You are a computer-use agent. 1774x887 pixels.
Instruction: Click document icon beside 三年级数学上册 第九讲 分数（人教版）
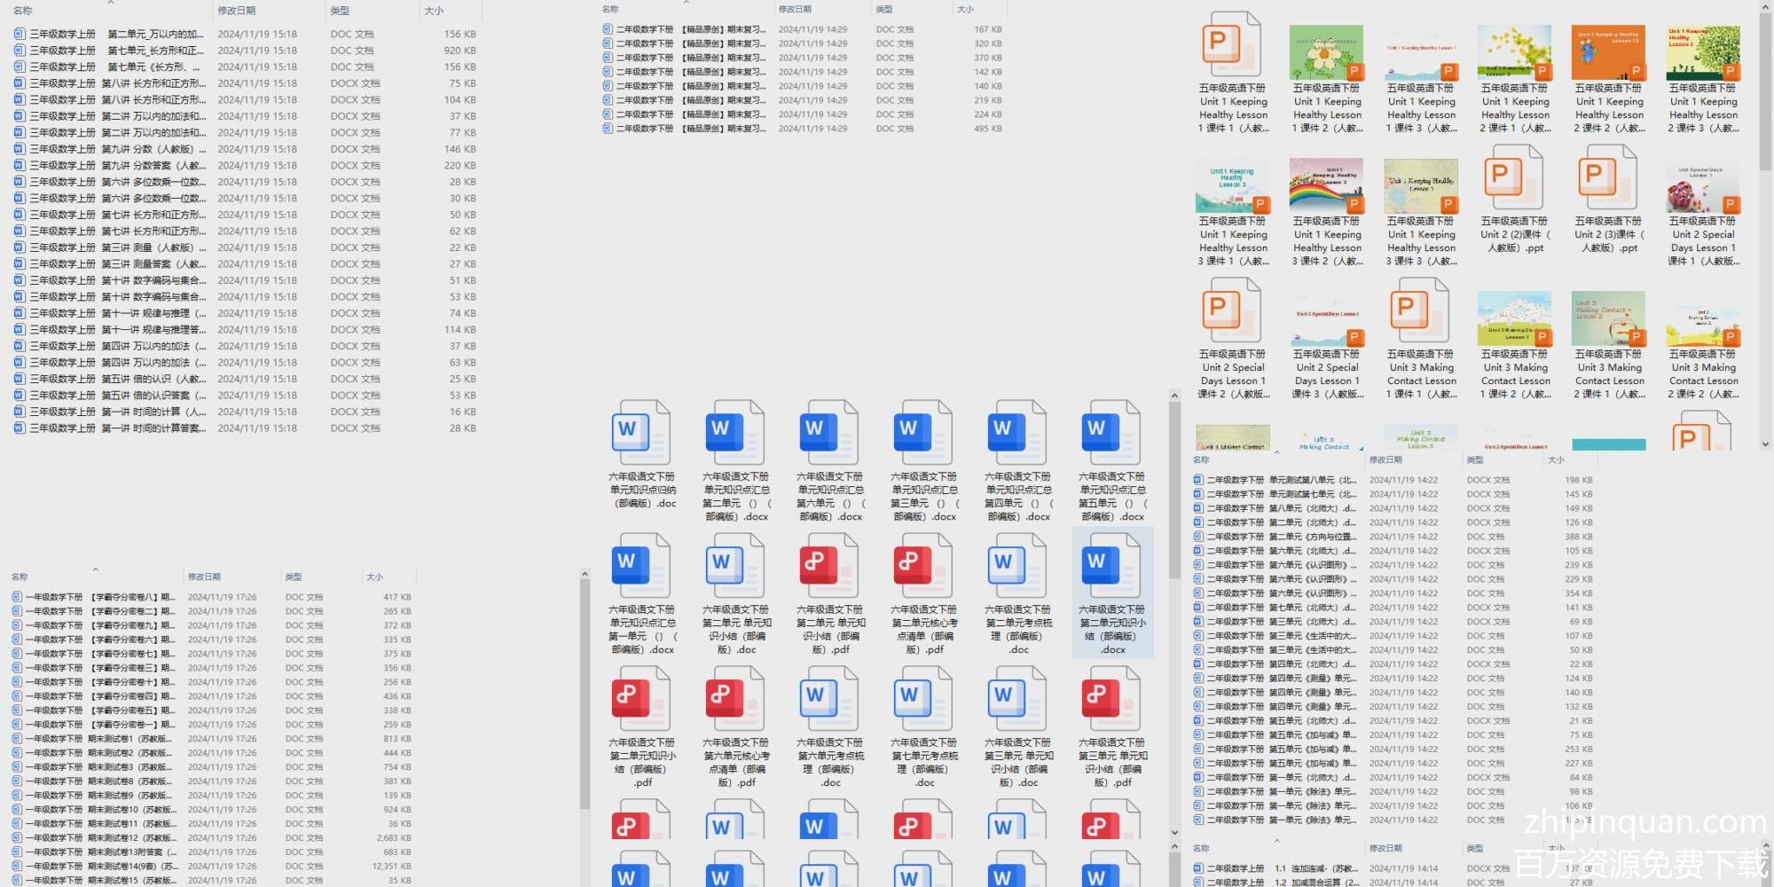20,149
